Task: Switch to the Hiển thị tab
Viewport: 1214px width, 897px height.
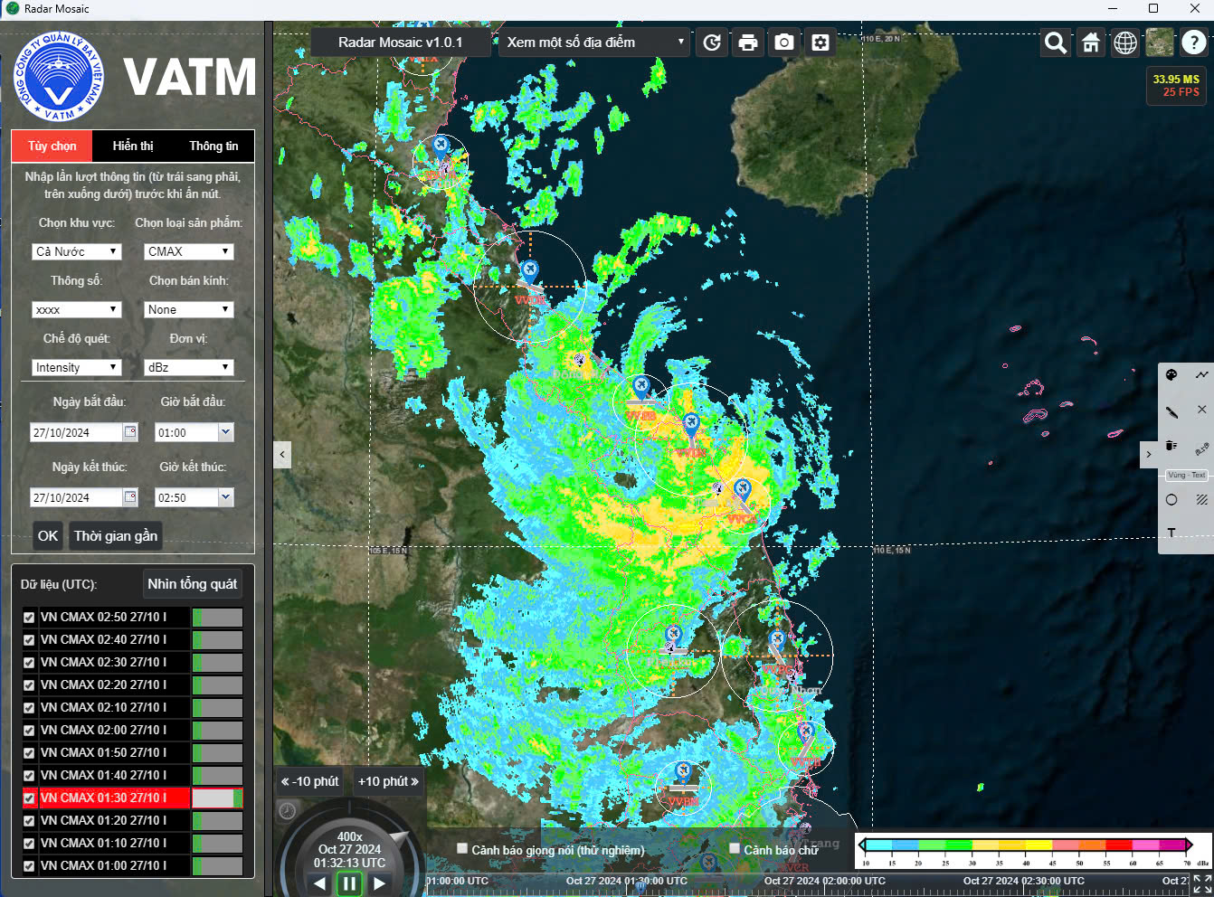Action: 133,146
